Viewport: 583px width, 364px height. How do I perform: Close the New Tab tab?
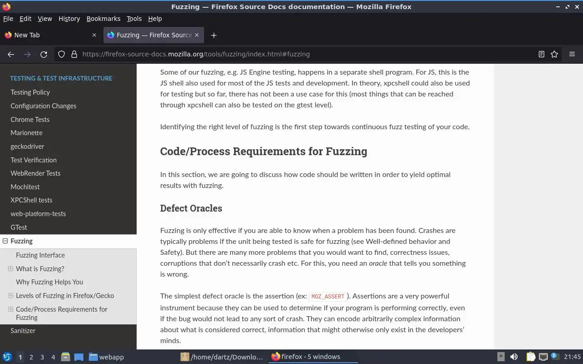point(94,35)
